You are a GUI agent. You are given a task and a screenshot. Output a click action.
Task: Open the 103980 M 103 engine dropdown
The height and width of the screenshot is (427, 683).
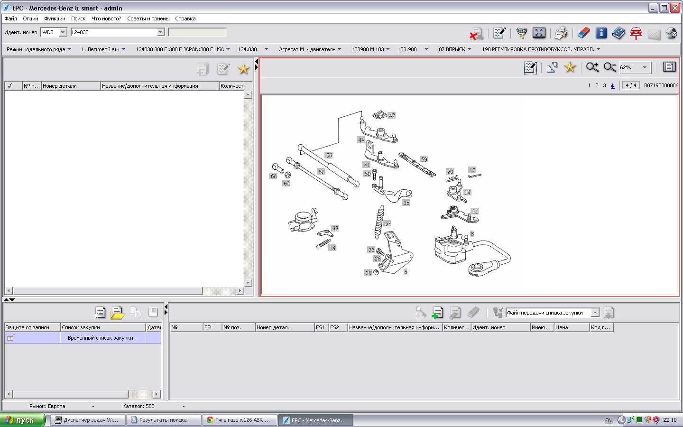pos(370,49)
